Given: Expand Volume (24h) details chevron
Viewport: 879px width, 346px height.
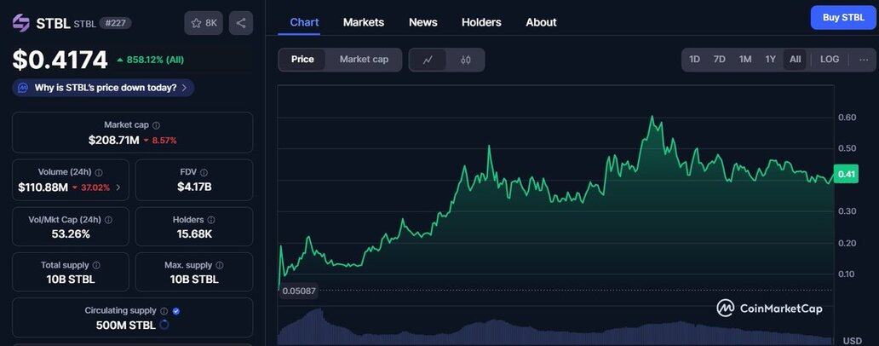Looking at the screenshot, I should tap(118, 187).
